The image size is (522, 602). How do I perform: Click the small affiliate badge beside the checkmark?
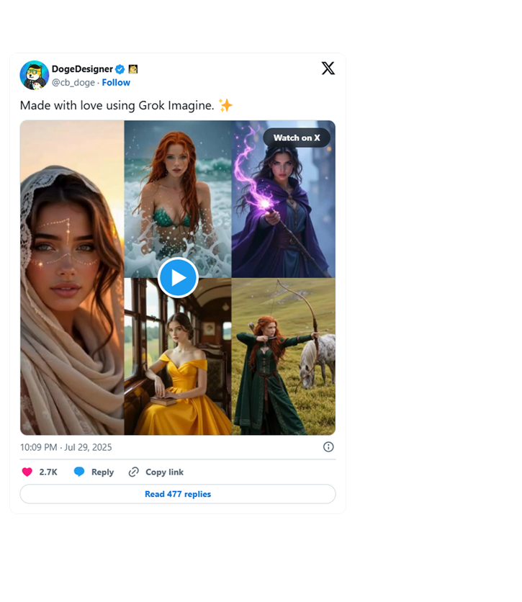click(132, 69)
